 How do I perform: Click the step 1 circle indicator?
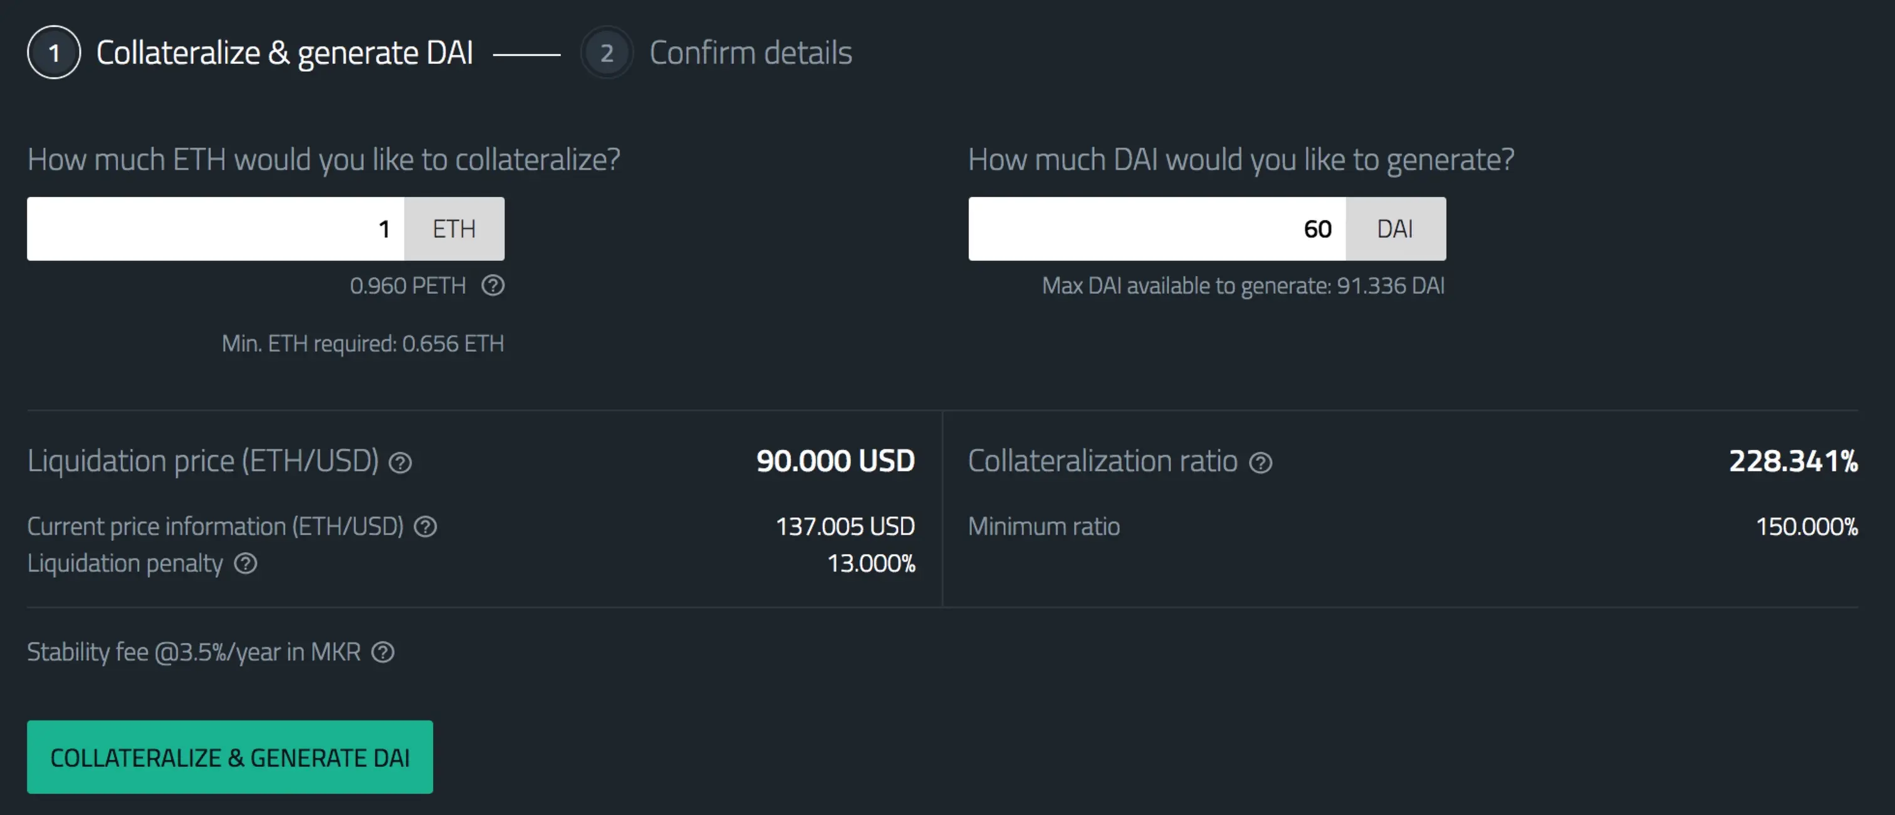(x=54, y=53)
